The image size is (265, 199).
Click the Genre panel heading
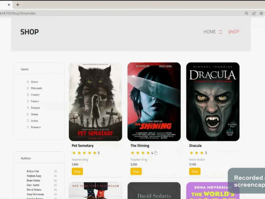coord(24,69)
